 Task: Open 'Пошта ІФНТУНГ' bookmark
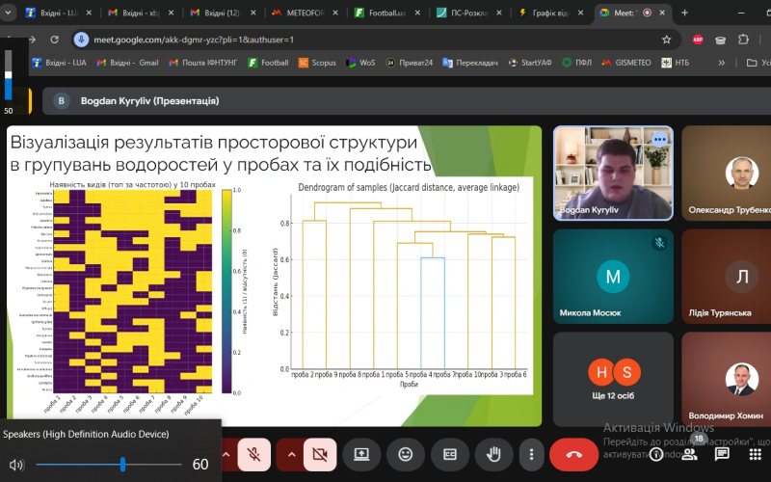click(x=202, y=63)
